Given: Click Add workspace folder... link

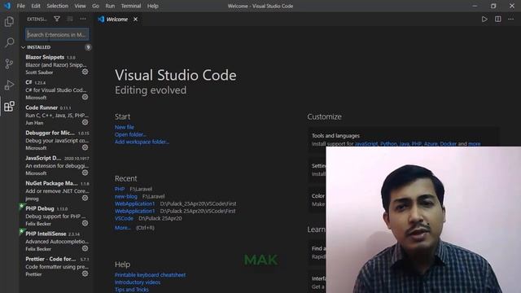Looking at the screenshot, I should 142,142.
